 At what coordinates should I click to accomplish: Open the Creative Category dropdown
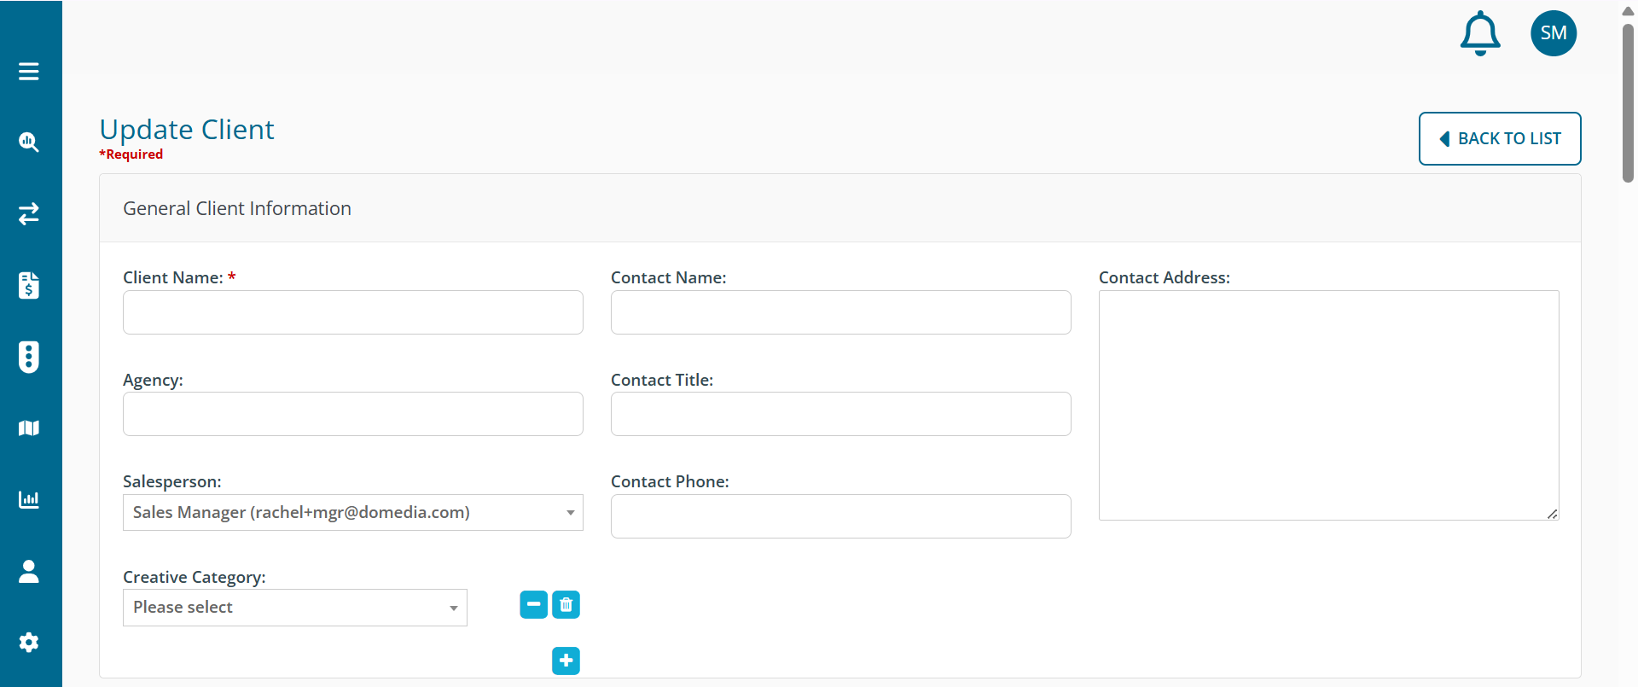294,608
